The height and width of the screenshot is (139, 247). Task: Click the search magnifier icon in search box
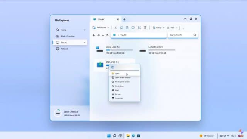point(195,35)
